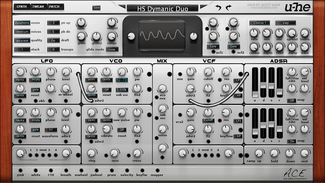Click the pb up value field
The width and height of the screenshot is (325, 183).
coord(53,23)
